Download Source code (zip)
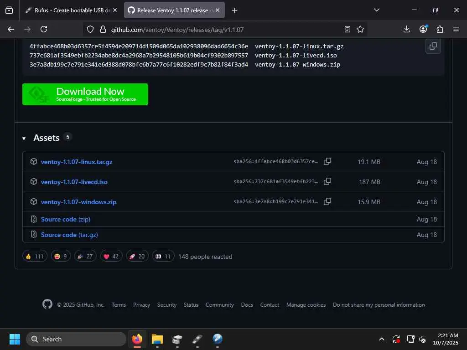The image size is (467, 350). point(66,219)
